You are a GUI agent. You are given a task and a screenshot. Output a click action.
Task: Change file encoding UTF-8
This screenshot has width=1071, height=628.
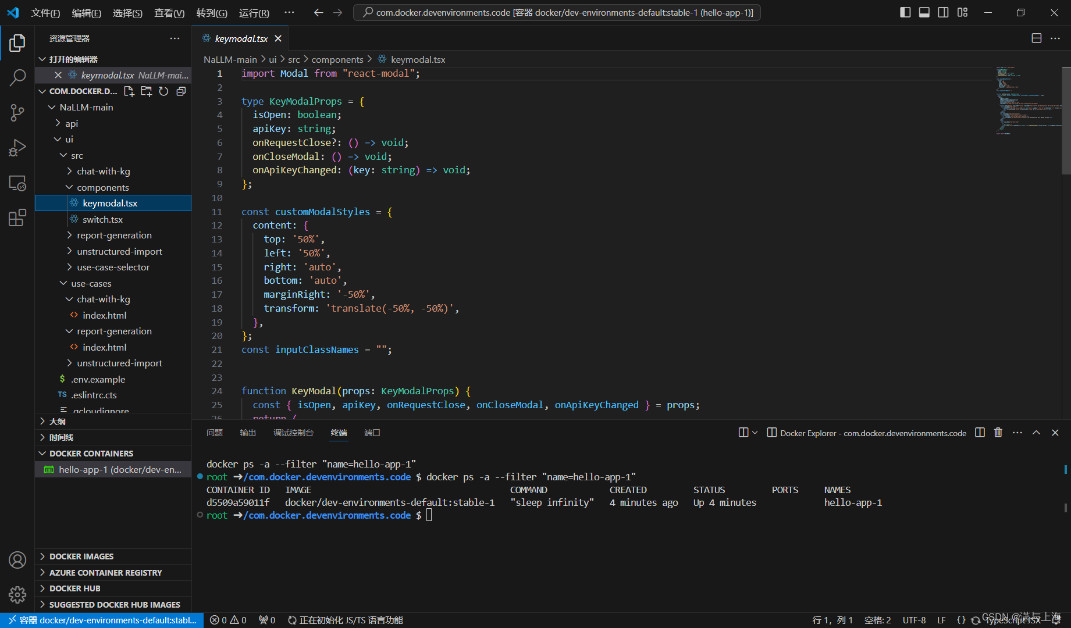914,620
